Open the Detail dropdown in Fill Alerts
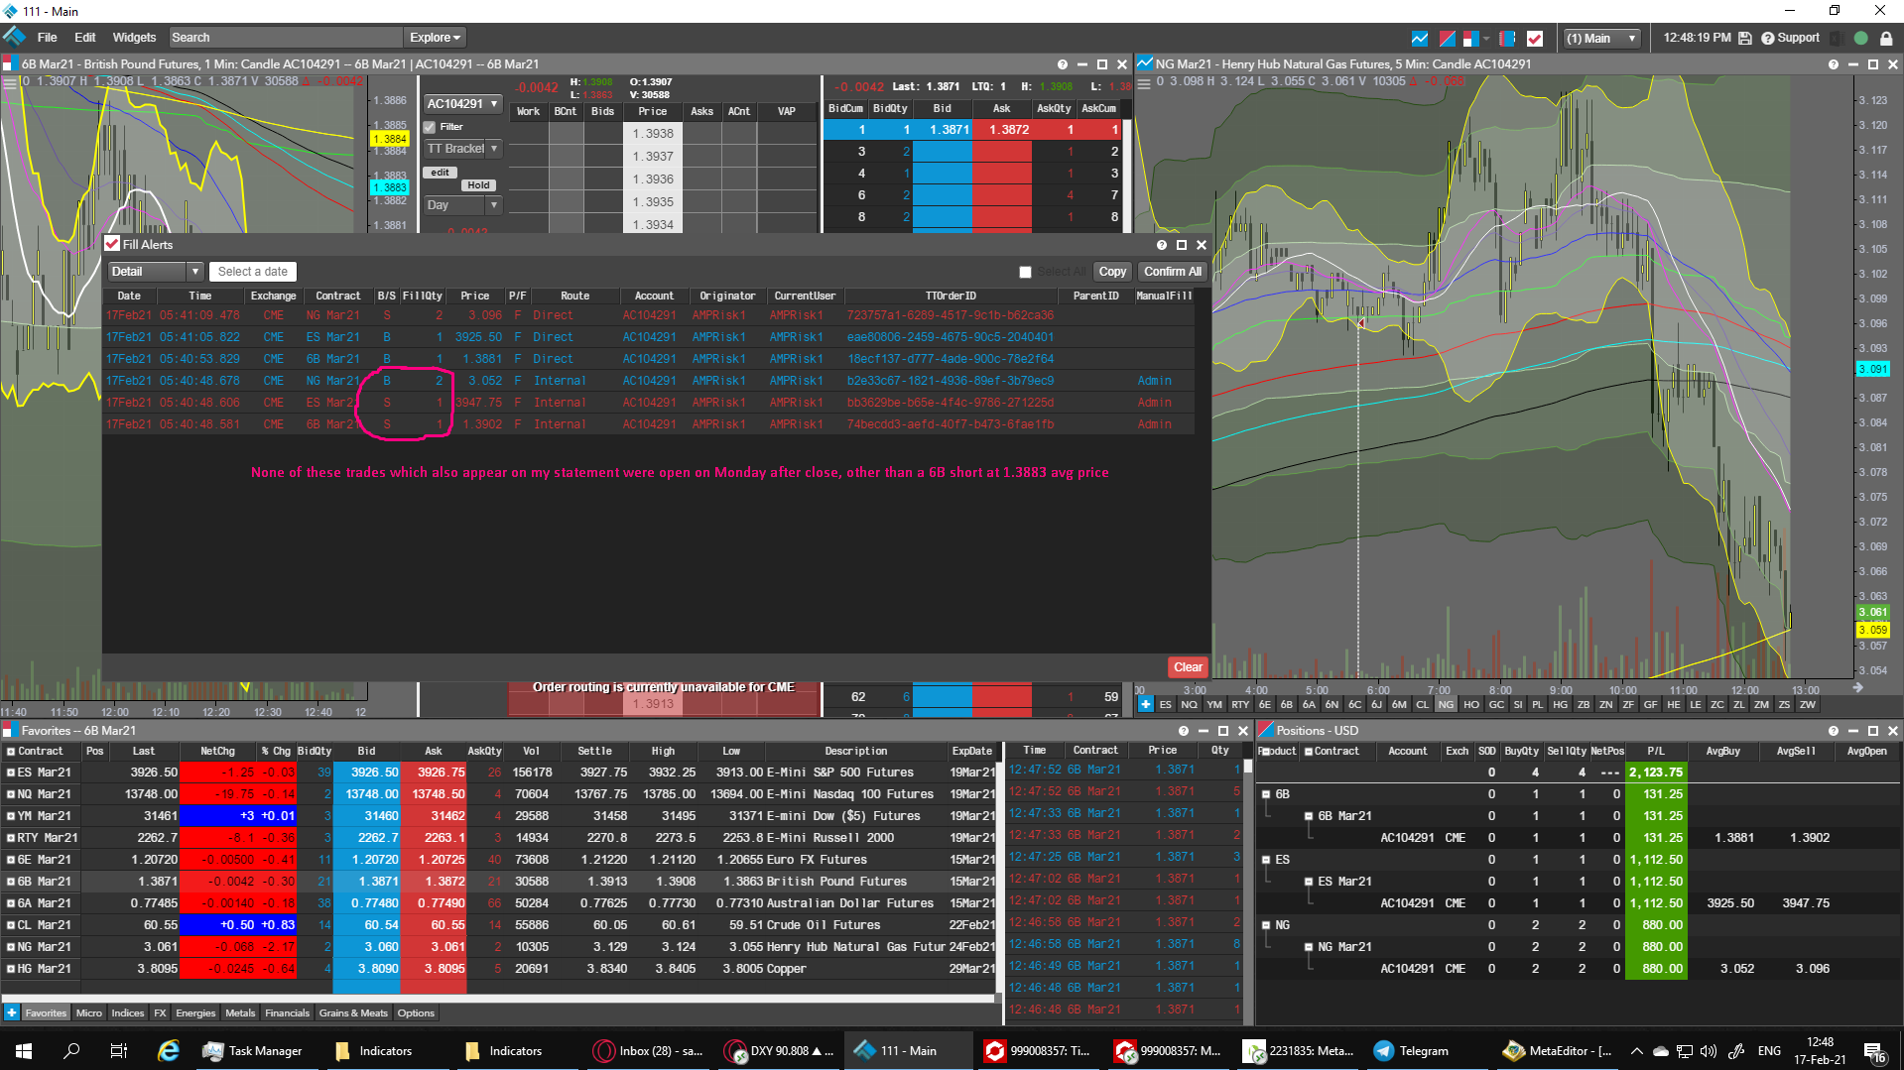 (156, 272)
